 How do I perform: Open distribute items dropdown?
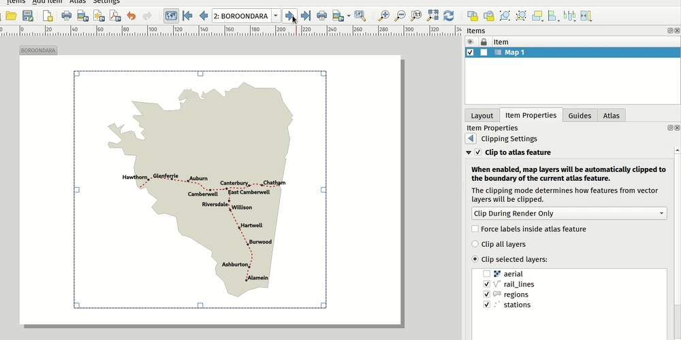coord(569,16)
